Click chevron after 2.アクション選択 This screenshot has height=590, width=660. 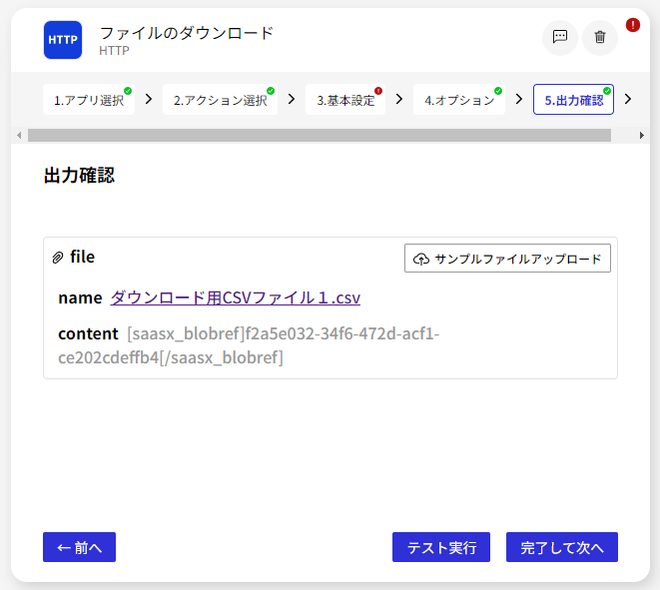point(292,99)
